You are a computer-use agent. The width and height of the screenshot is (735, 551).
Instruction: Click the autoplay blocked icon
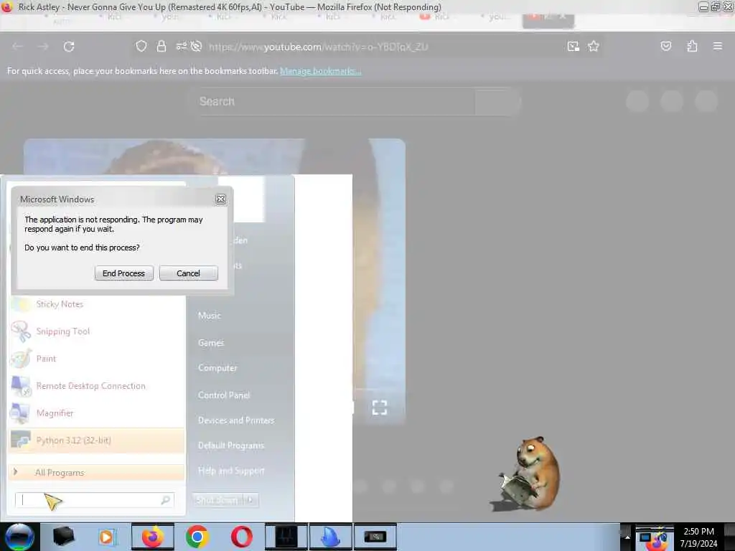[197, 46]
